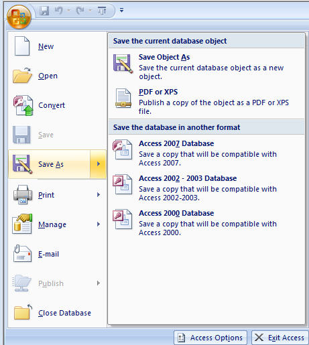Click the Save Object As icon

(x=123, y=64)
